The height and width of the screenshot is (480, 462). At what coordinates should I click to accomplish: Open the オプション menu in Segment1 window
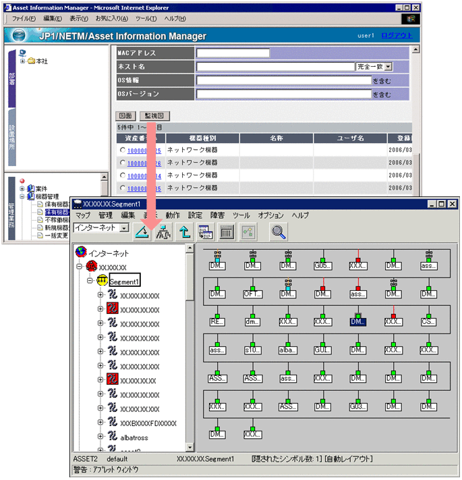coord(270,215)
